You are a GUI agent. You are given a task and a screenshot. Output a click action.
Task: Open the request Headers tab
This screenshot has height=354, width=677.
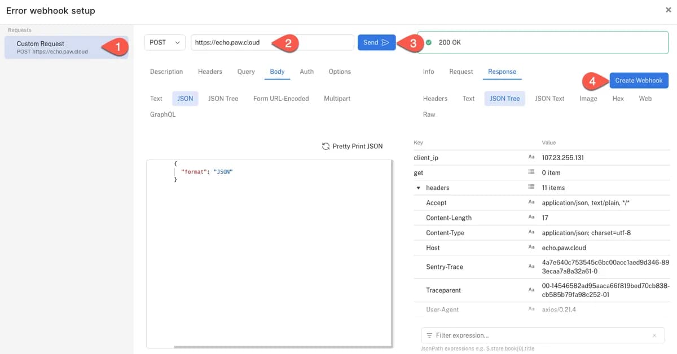coord(210,72)
